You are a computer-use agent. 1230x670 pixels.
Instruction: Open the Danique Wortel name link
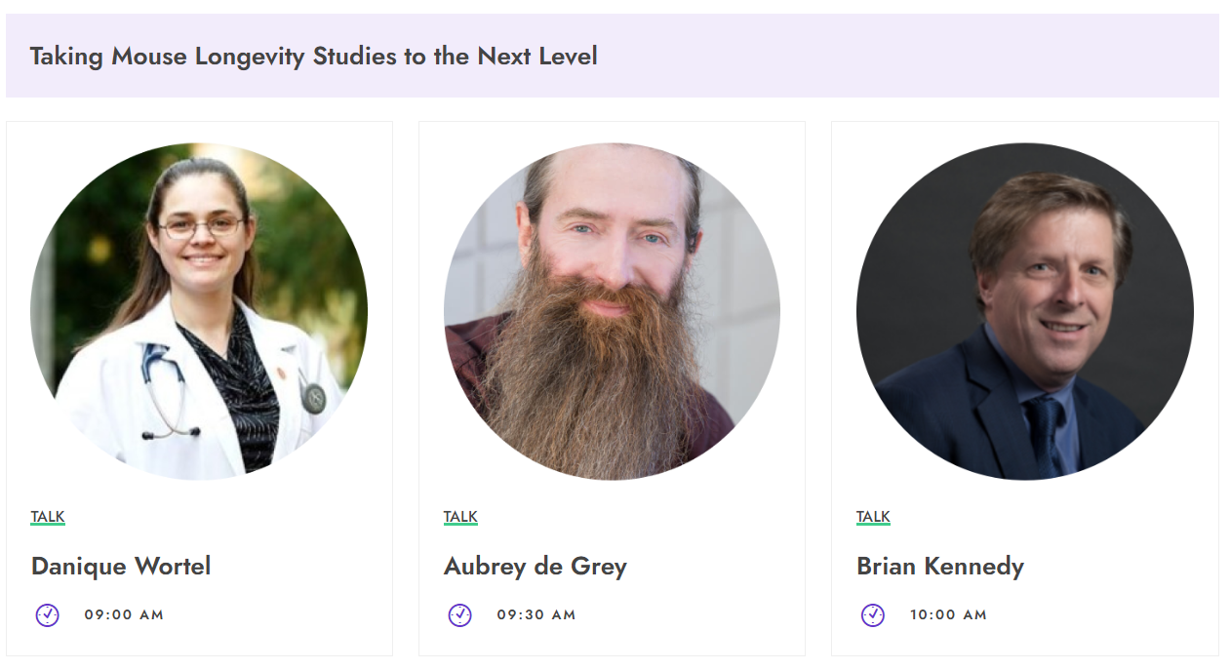(121, 567)
